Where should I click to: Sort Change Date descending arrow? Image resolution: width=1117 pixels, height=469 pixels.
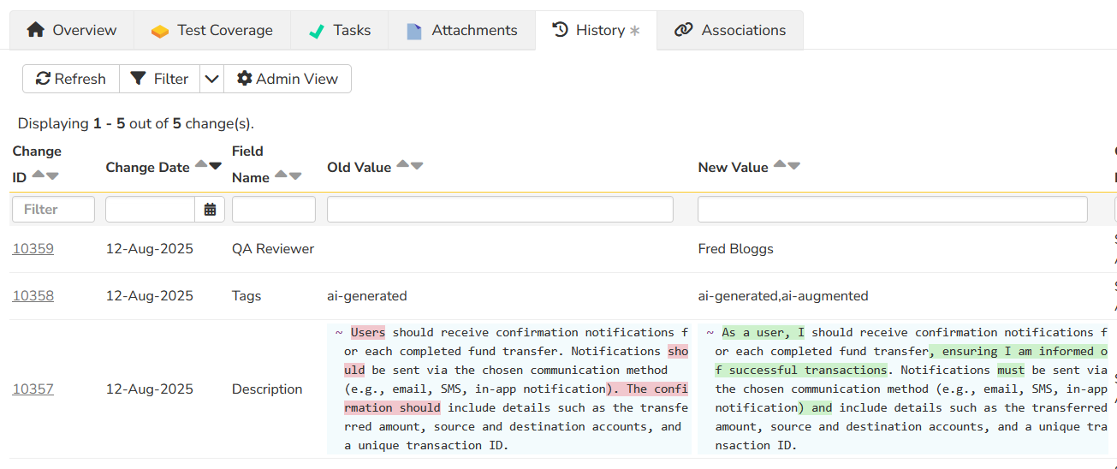tap(215, 165)
